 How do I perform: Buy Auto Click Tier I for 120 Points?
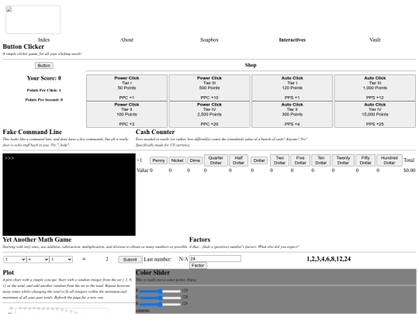292,88
